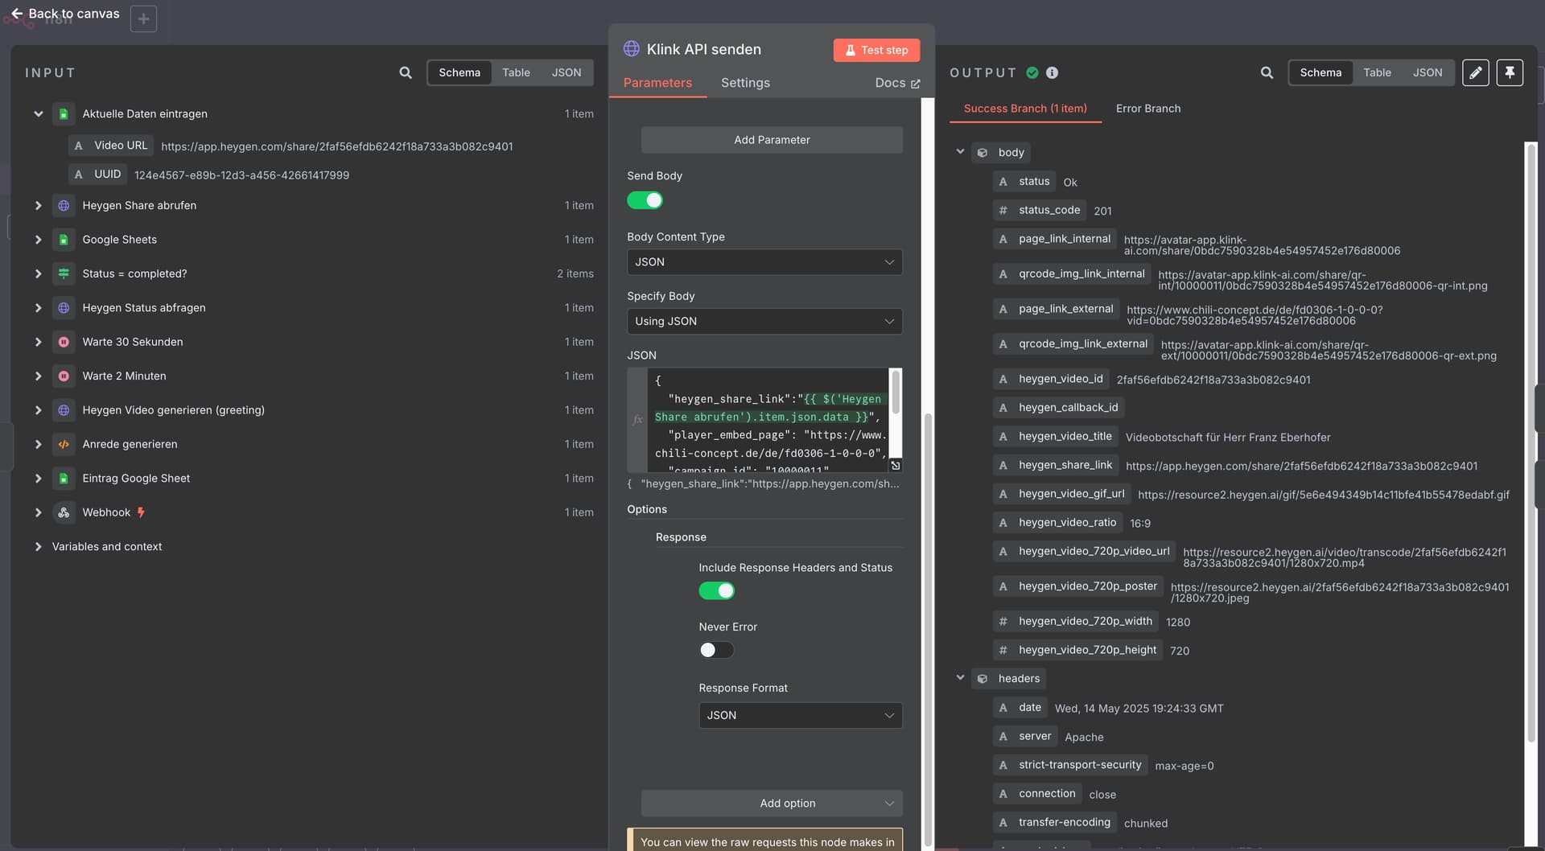
Task: Click the Eintrag Google Sheet icon
Action: tap(64, 479)
